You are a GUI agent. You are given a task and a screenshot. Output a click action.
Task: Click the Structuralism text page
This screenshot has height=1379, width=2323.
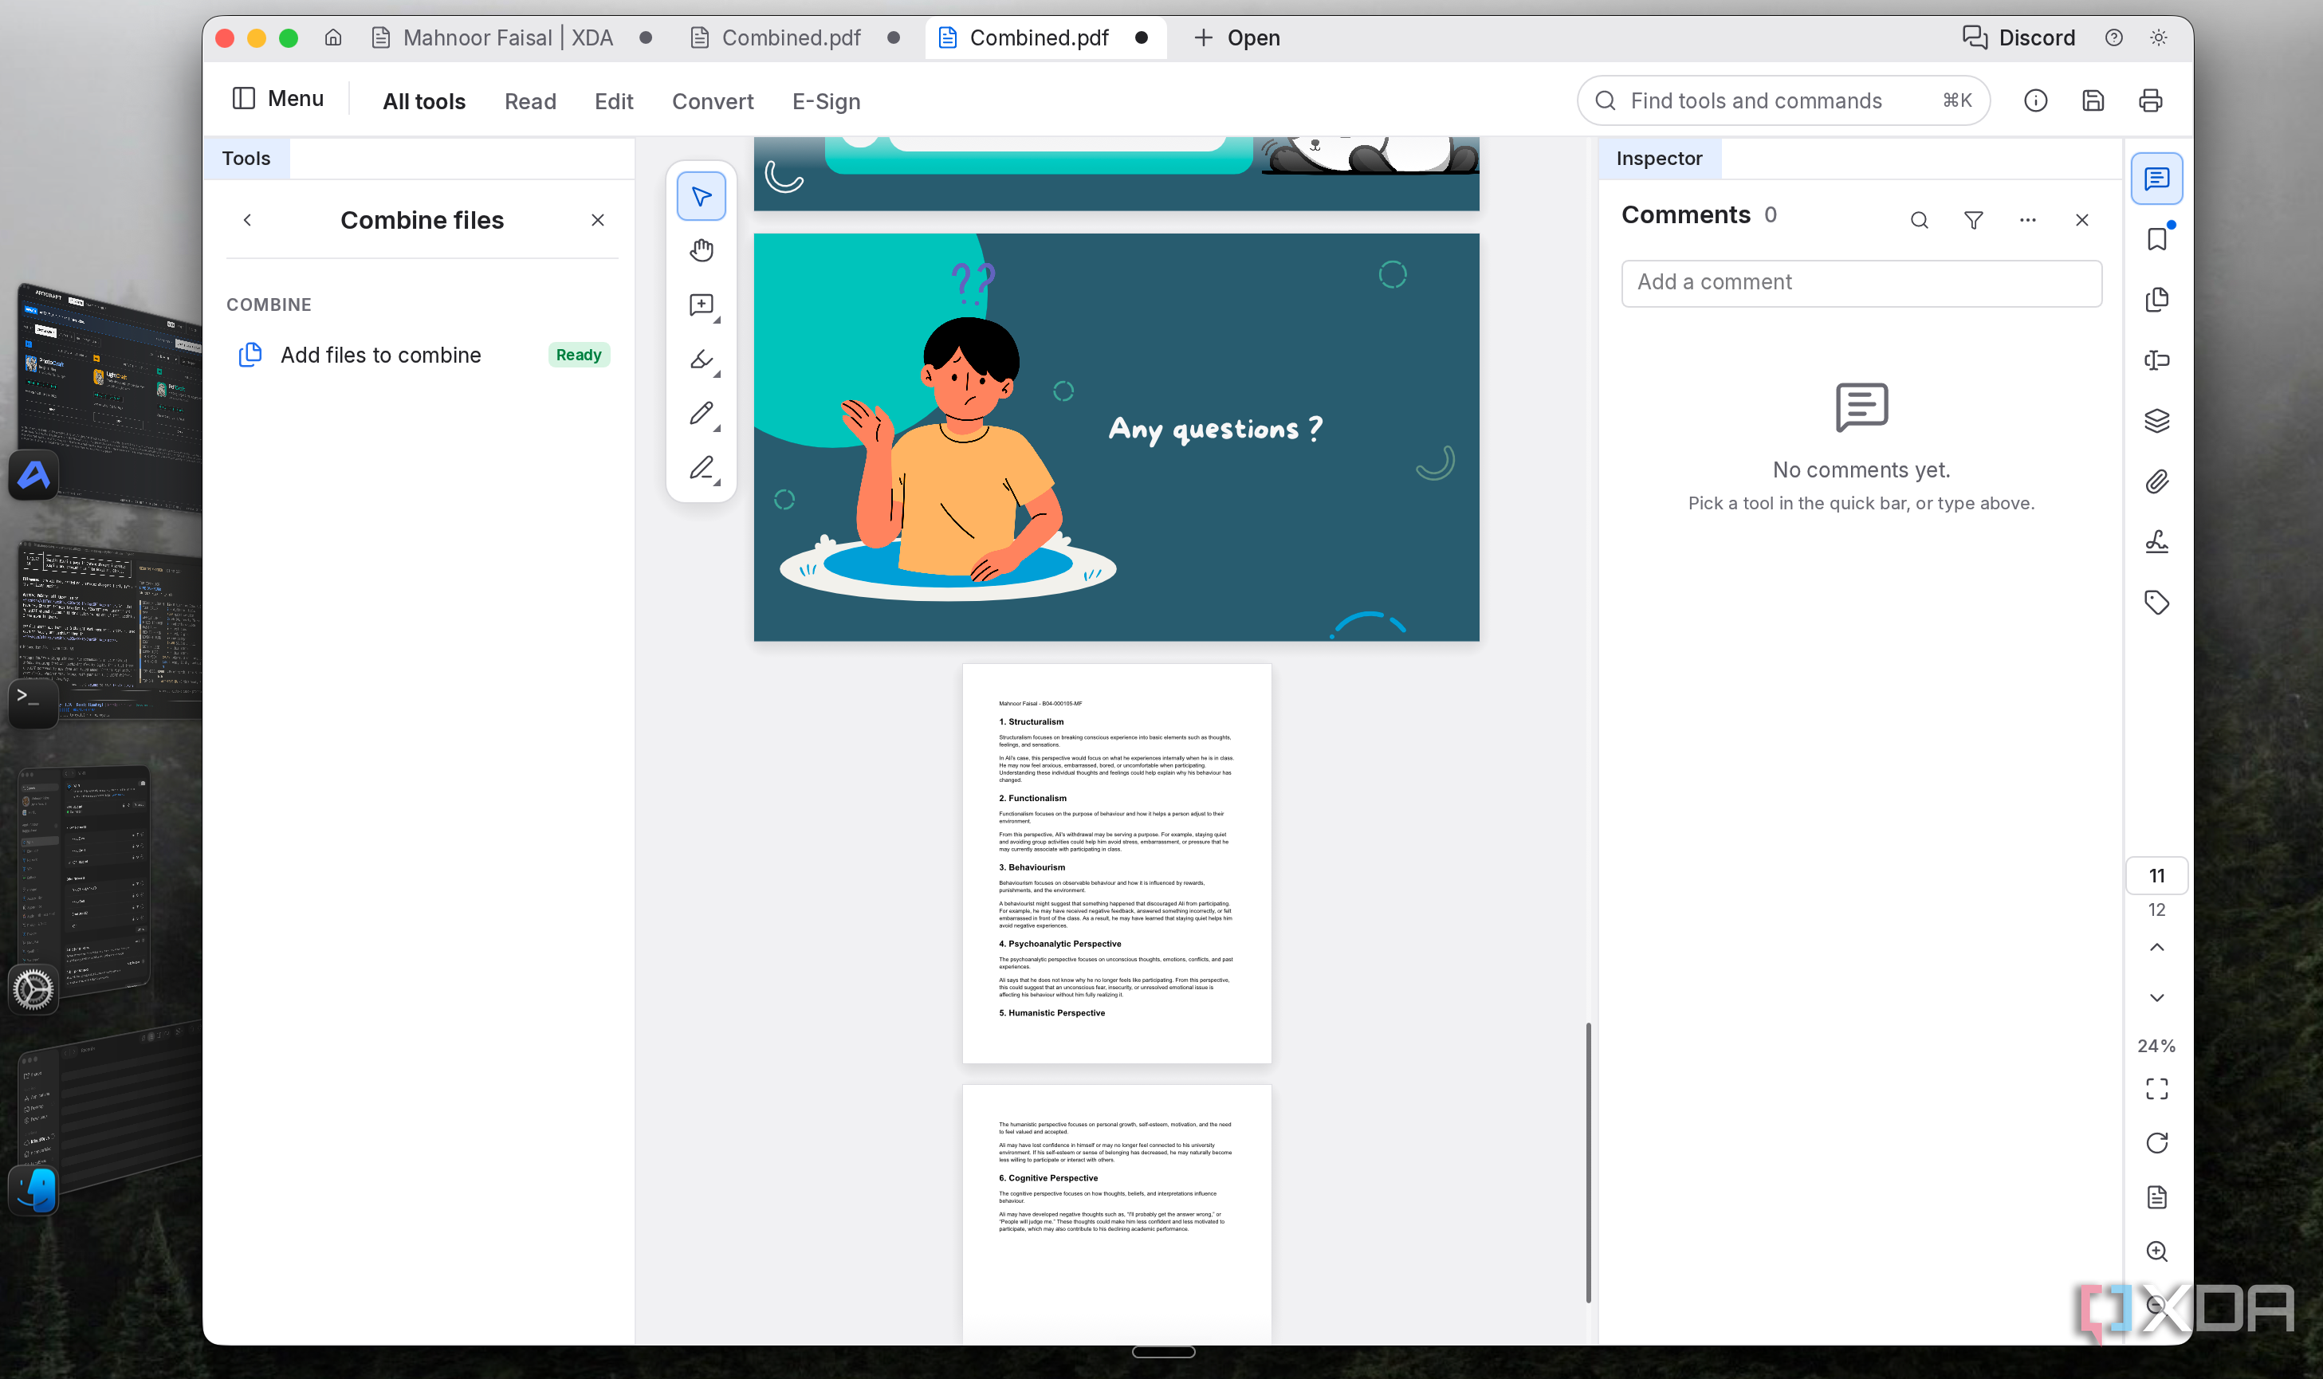[1116, 863]
